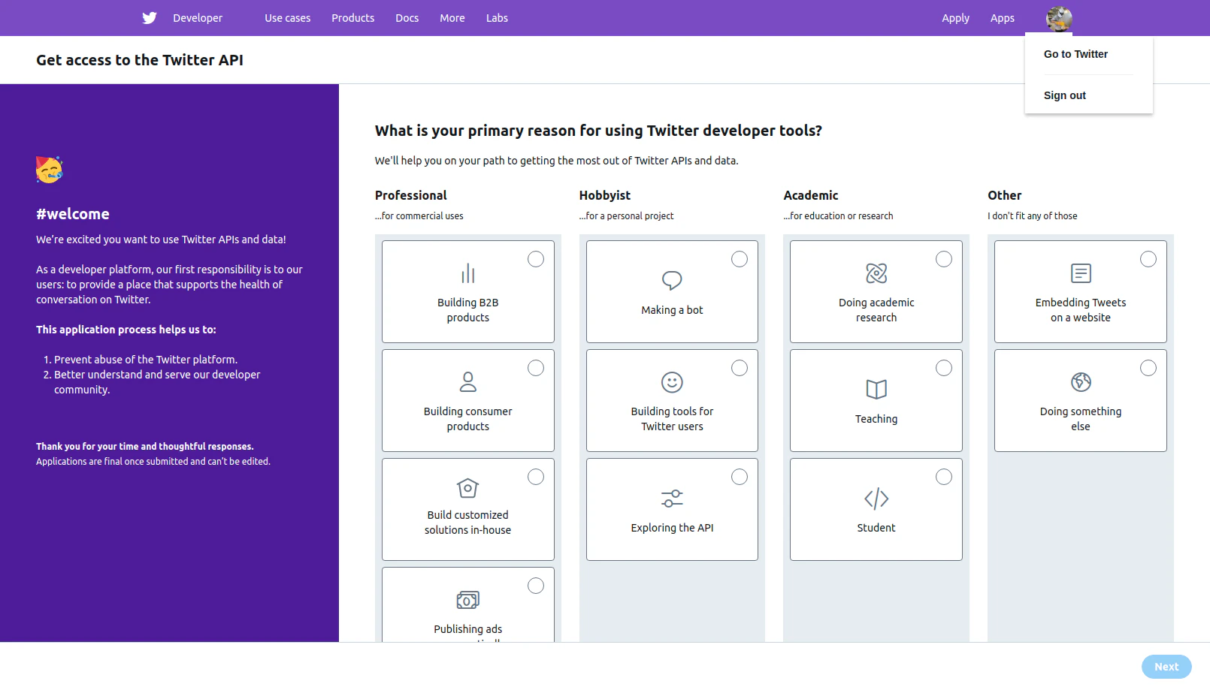The height and width of the screenshot is (690, 1210).
Task: Open the More menu in the navbar
Action: pyautogui.click(x=452, y=18)
